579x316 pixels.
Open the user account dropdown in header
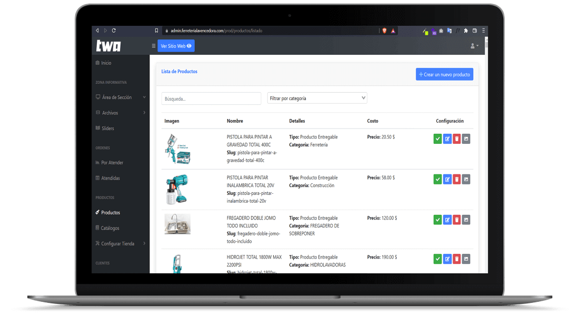474,46
